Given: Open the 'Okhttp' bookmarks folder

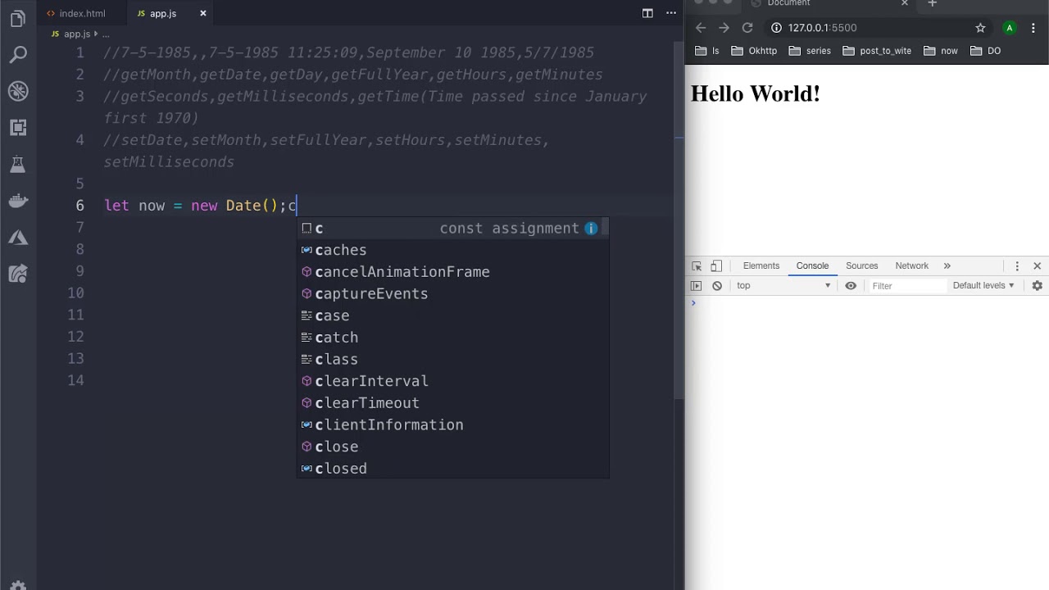Looking at the screenshot, I should pos(754,51).
